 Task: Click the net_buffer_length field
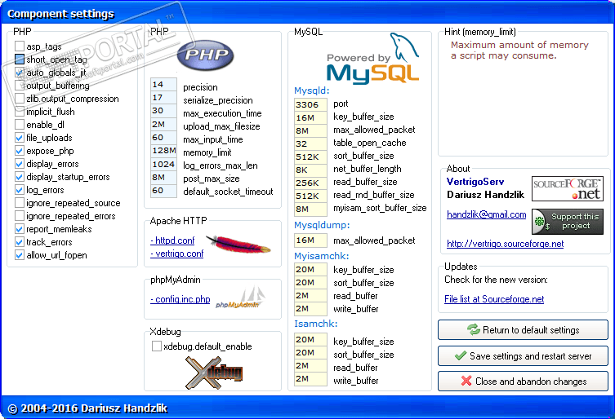310,170
